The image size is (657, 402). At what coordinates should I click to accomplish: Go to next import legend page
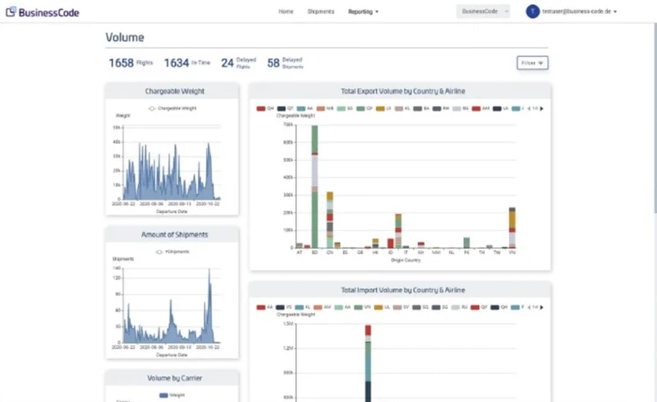542,306
